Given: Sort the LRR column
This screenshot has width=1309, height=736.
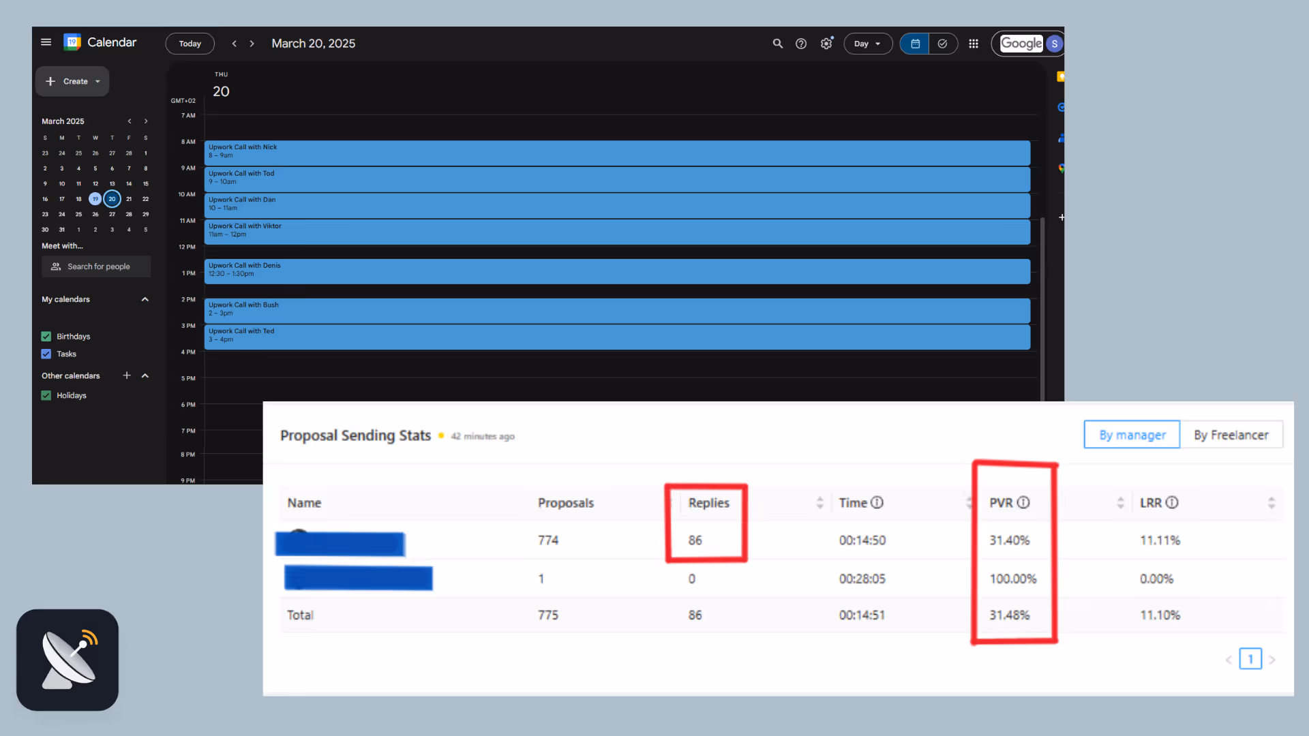Looking at the screenshot, I should click(1271, 503).
